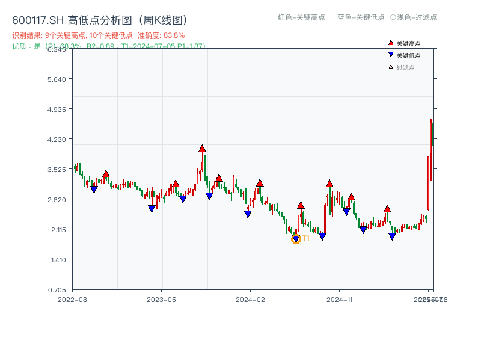The image size is (481, 361).
Task: Click the hollow triangle icon beside 过滤点 legend
Action: pos(391,67)
